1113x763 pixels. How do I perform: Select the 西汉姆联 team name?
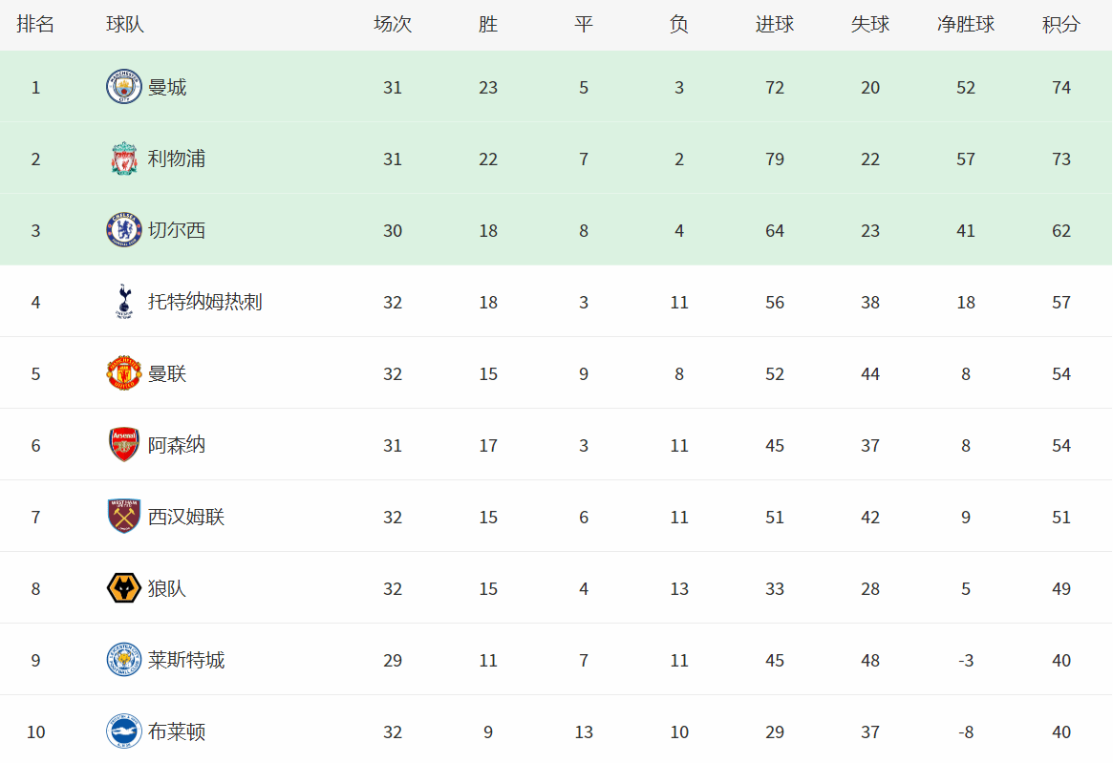pos(186,517)
